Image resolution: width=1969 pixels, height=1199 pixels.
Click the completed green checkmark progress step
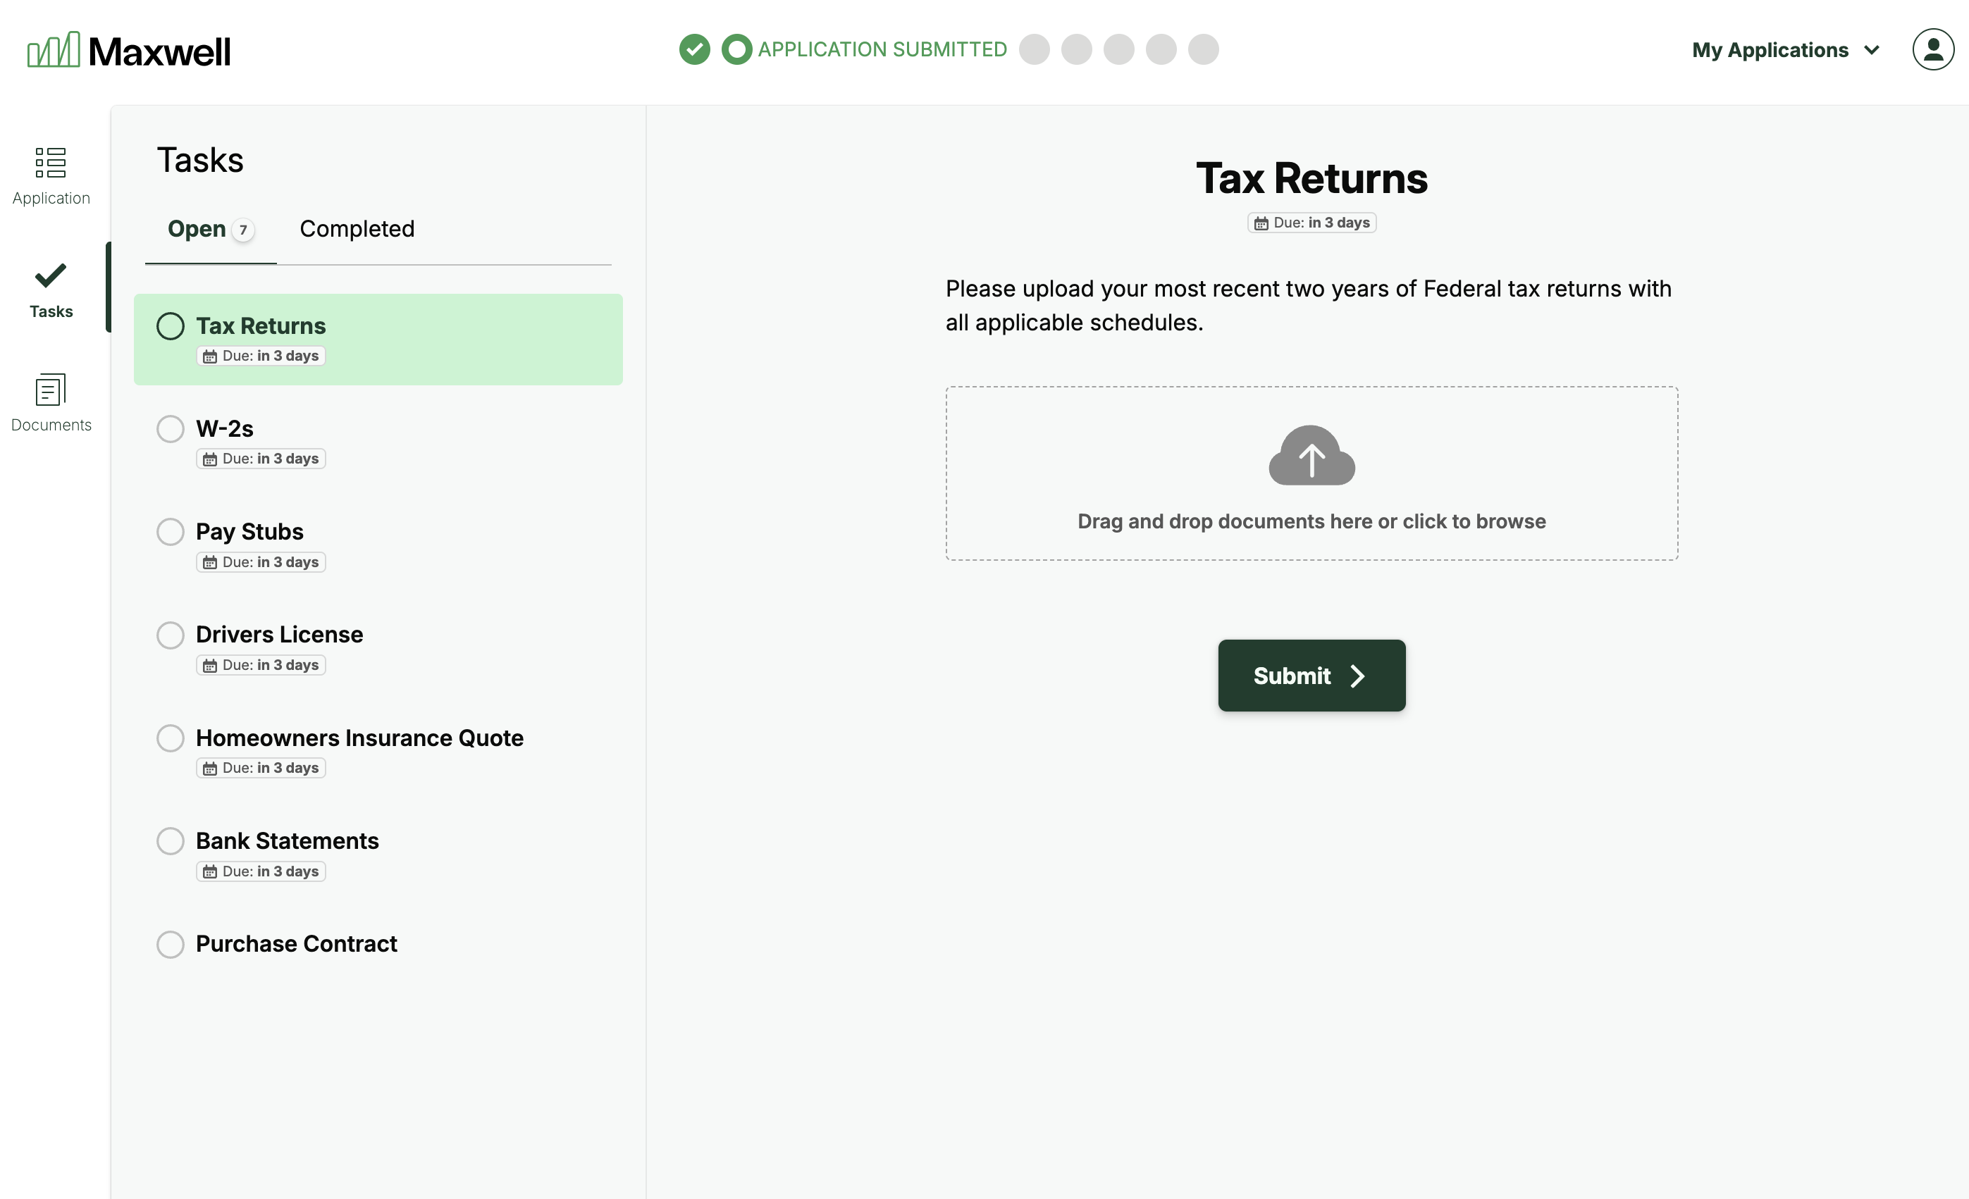[694, 49]
